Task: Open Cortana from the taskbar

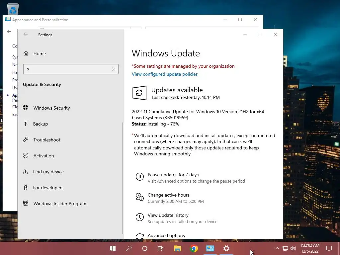Action: (x=145, y=248)
